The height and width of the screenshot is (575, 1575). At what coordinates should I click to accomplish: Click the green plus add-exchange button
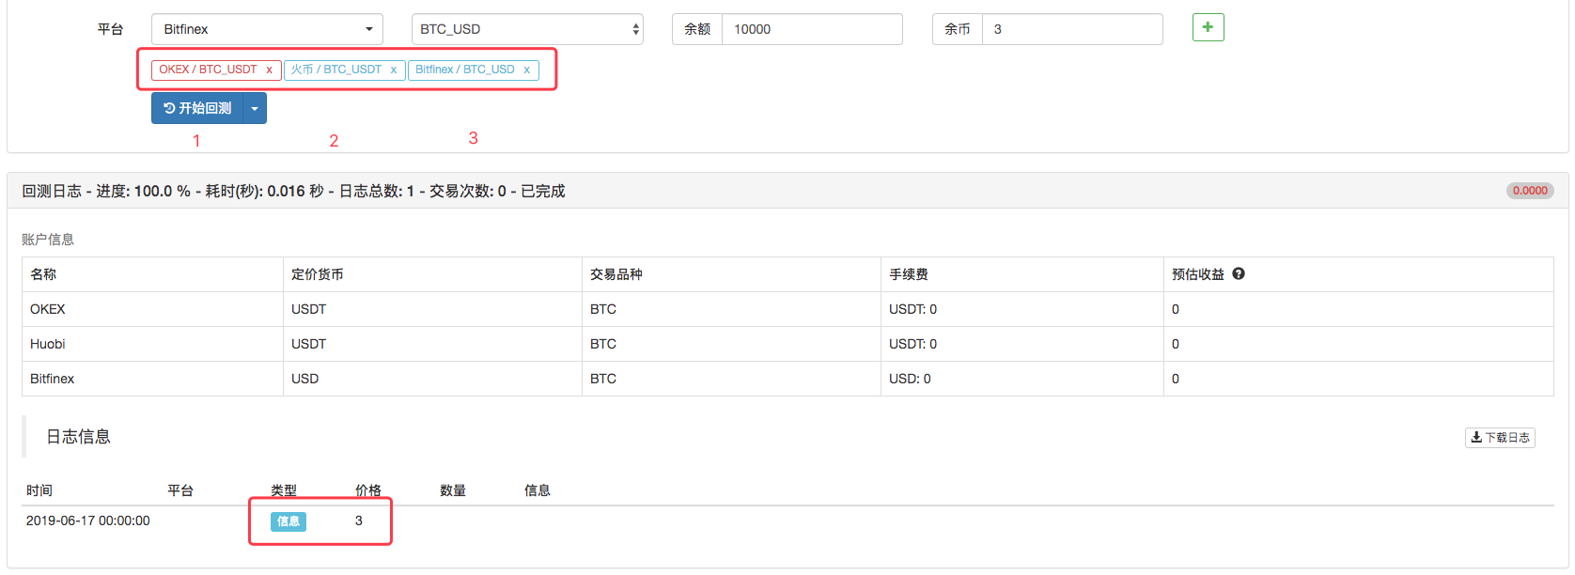1208,27
